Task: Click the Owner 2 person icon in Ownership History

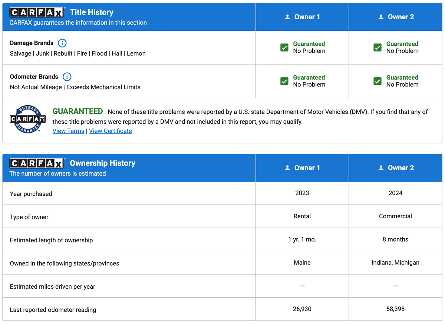Action: (381, 168)
